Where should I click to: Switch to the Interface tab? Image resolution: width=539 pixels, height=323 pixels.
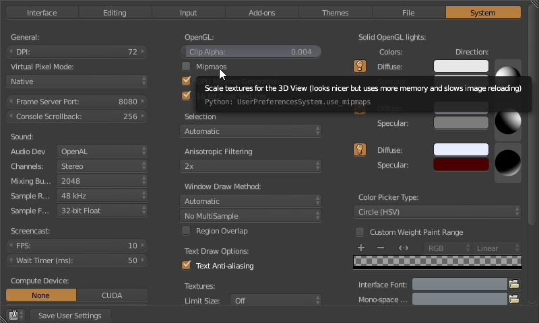click(42, 13)
